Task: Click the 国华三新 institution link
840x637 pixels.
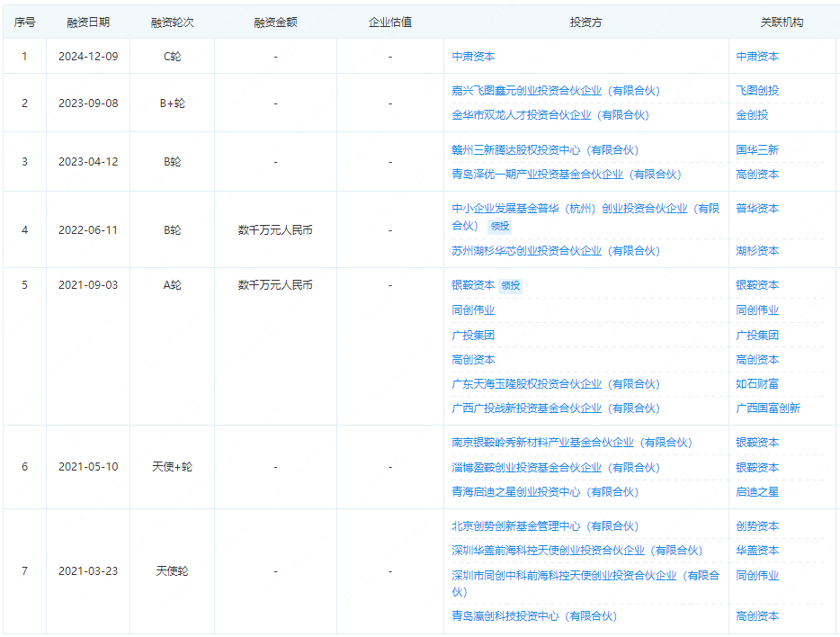Action: [756, 149]
